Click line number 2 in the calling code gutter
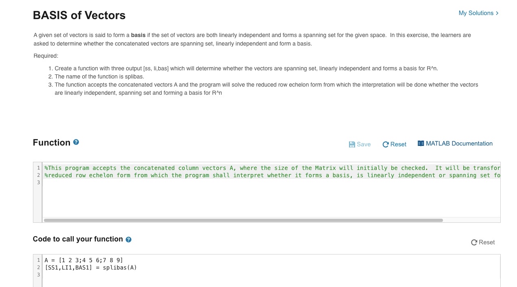This screenshot has height=287, width=517. pyautogui.click(x=38, y=267)
